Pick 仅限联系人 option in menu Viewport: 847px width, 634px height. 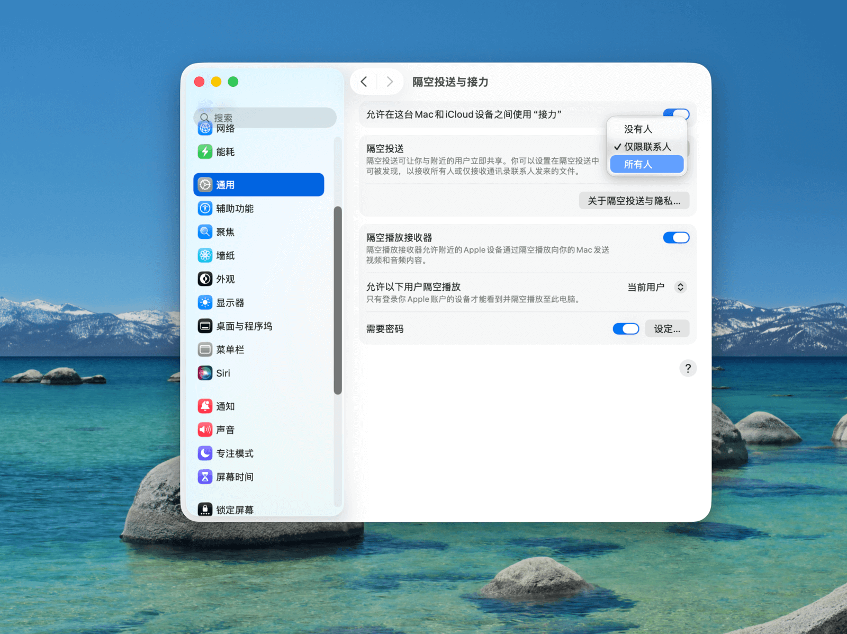646,147
